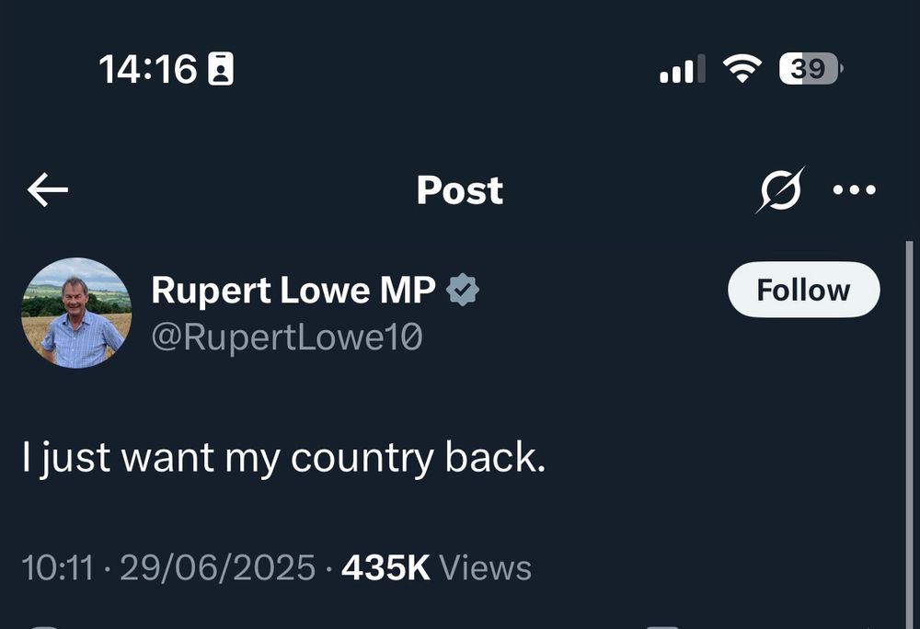Image resolution: width=920 pixels, height=629 pixels.
Task: Tap the battery indicator showing 39
Action: pyautogui.click(x=805, y=68)
